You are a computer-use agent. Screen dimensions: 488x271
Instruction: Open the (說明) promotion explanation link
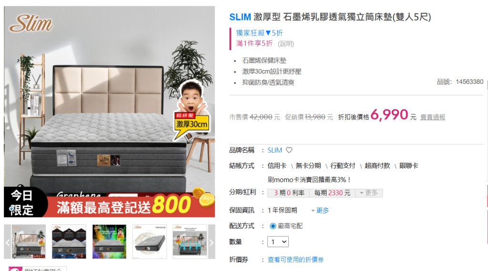pyautogui.click(x=286, y=43)
